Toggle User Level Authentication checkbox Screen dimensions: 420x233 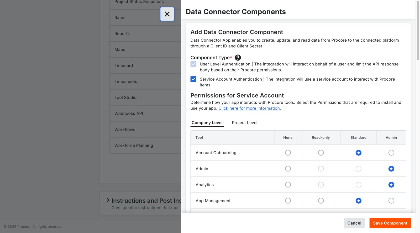coord(193,64)
